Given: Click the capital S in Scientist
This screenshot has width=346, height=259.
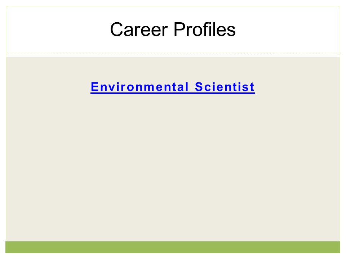Looking at the screenshot, I should click(199, 87).
